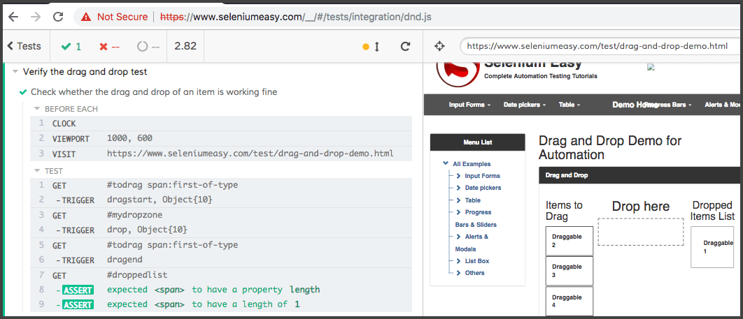The height and width of the screenshot is (319, 743).
Task: Open the Table nav dropdown
Action: pyautogui.click(x=569, y=105)
